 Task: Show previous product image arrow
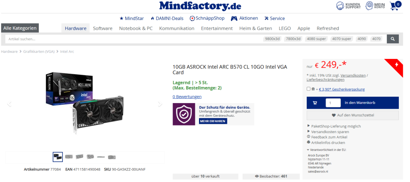10,104
